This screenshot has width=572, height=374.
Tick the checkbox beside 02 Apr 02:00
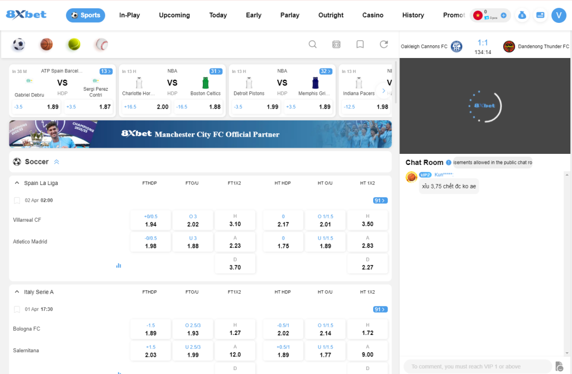17,200
